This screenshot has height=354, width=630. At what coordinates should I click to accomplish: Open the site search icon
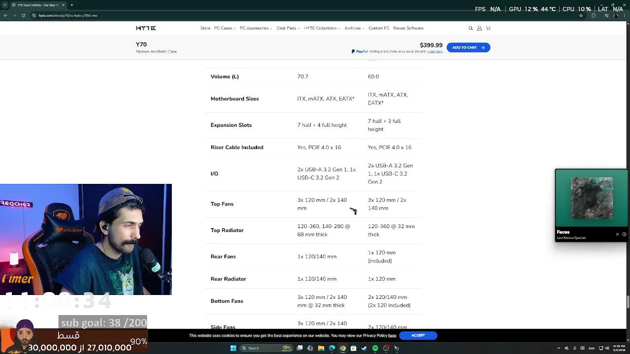(471, 29)
